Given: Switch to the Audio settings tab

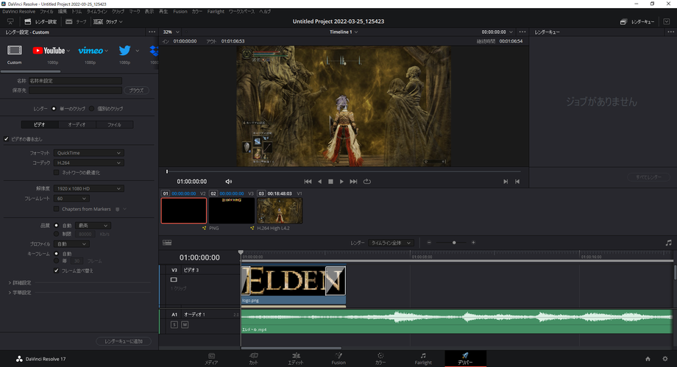Looking at the screenshot, I should (x=77, y=125).
